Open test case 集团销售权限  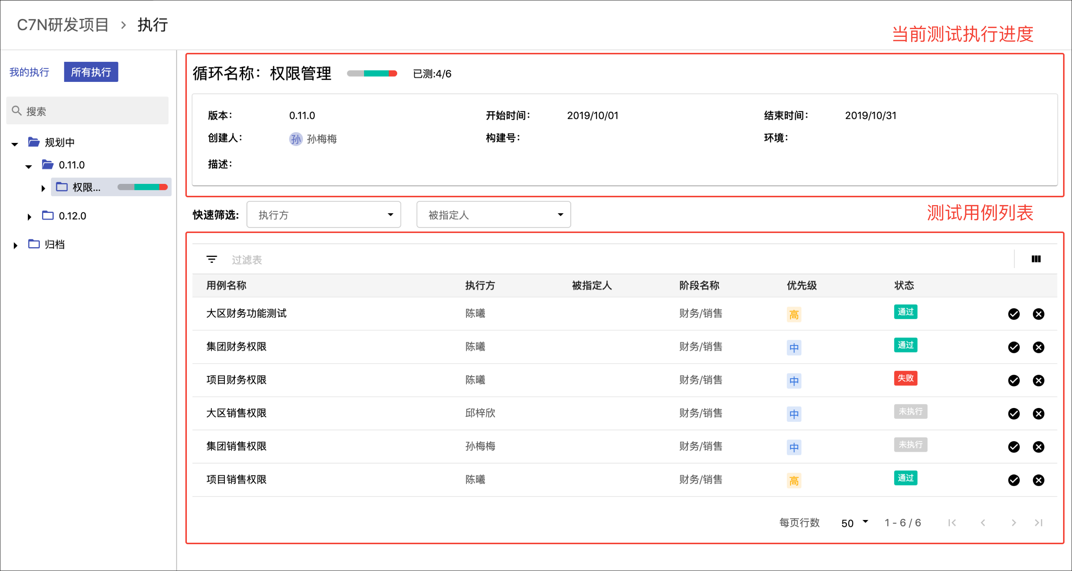(x=236, y=447)
